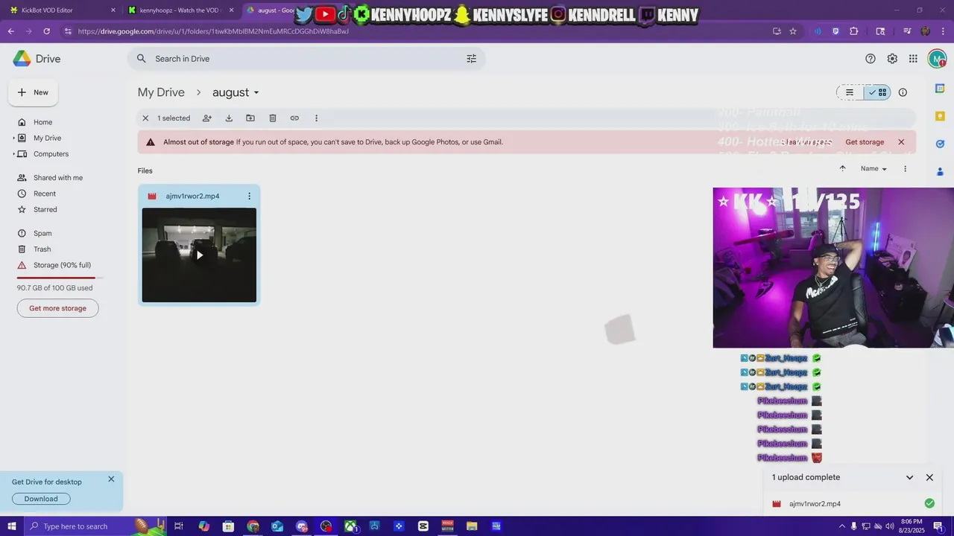Click the Share icon in selection toolbar

click(x=207, y=118)
